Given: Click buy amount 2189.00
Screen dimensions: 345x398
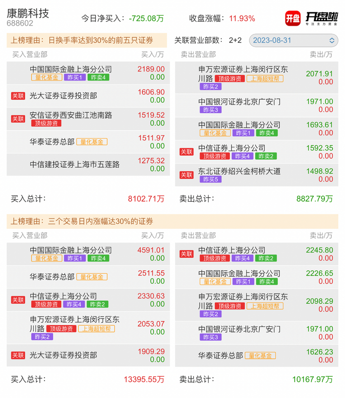Looking at the screenshot, I should pos(151,69).
